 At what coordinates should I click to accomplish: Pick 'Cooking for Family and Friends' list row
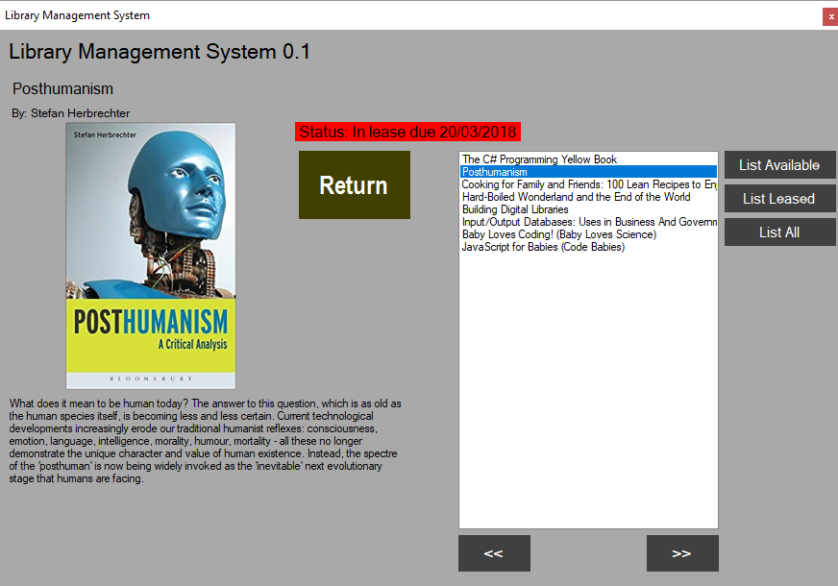click(588, 184)
